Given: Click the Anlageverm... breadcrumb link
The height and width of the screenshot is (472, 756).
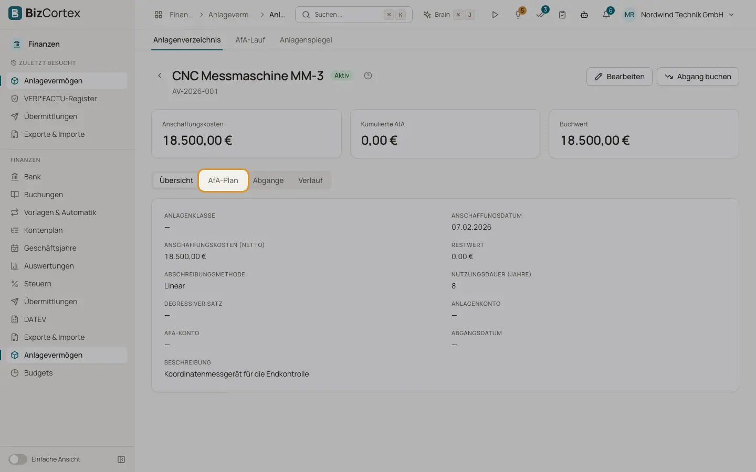Looking at the screenshot, I should point(230,15).
